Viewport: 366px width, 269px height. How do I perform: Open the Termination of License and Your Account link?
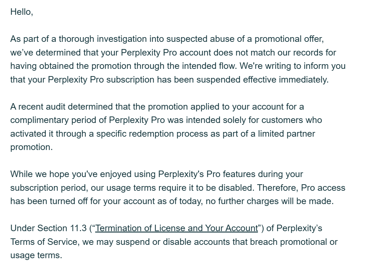(177, 228)
